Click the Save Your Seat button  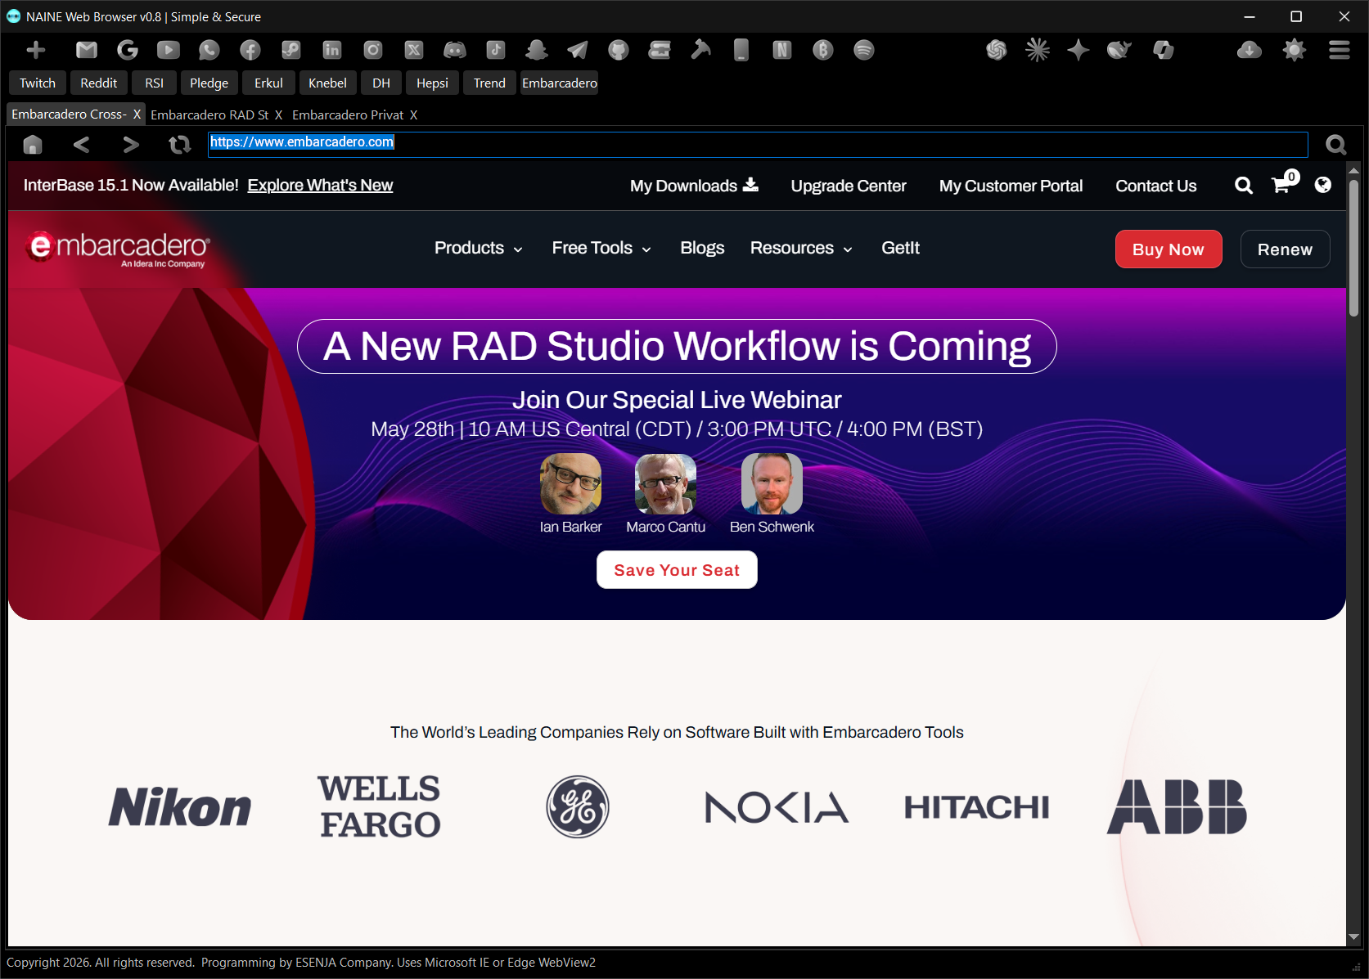click(677, 570)
